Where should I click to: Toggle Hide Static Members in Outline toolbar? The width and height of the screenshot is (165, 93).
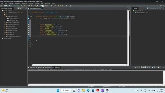(156, 8)
